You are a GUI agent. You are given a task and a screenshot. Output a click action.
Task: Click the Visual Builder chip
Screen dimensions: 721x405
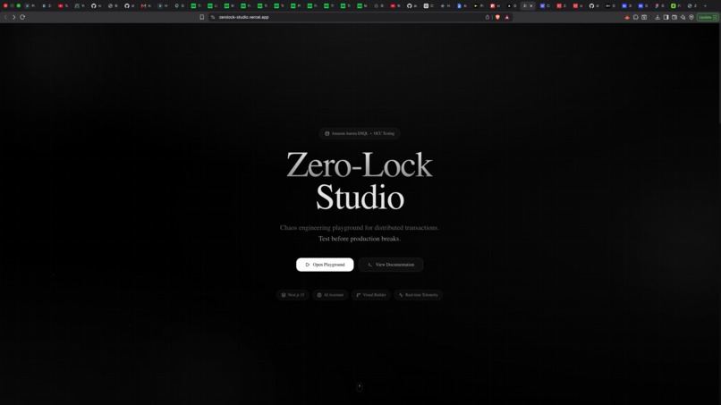(x=371, y=295)
